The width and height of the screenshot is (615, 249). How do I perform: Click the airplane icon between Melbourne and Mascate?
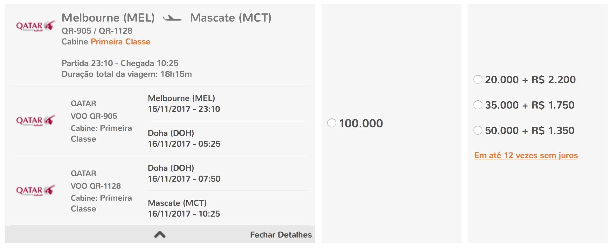pos(172,18)
